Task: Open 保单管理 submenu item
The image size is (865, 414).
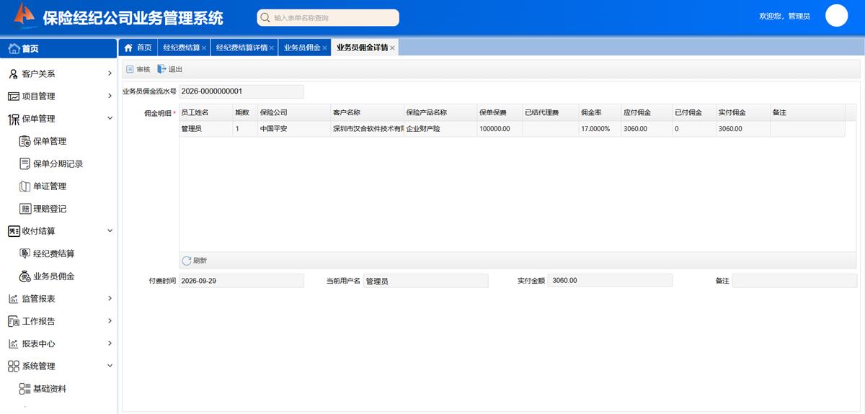Action: pos(50,141)
